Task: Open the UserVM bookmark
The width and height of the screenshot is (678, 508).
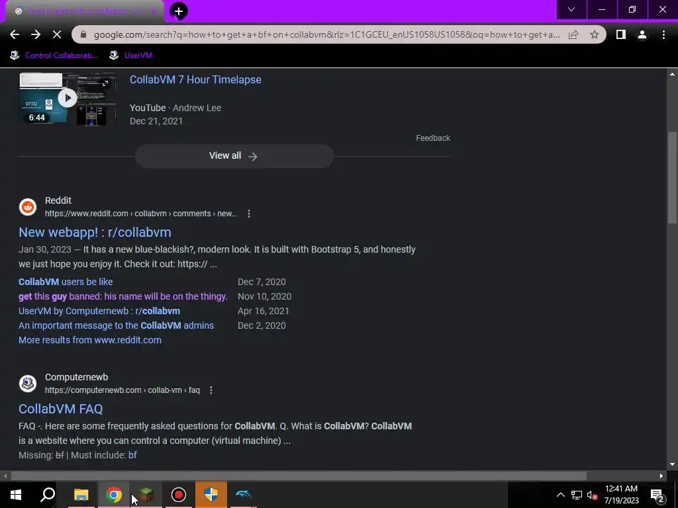Action: point(130,56)
